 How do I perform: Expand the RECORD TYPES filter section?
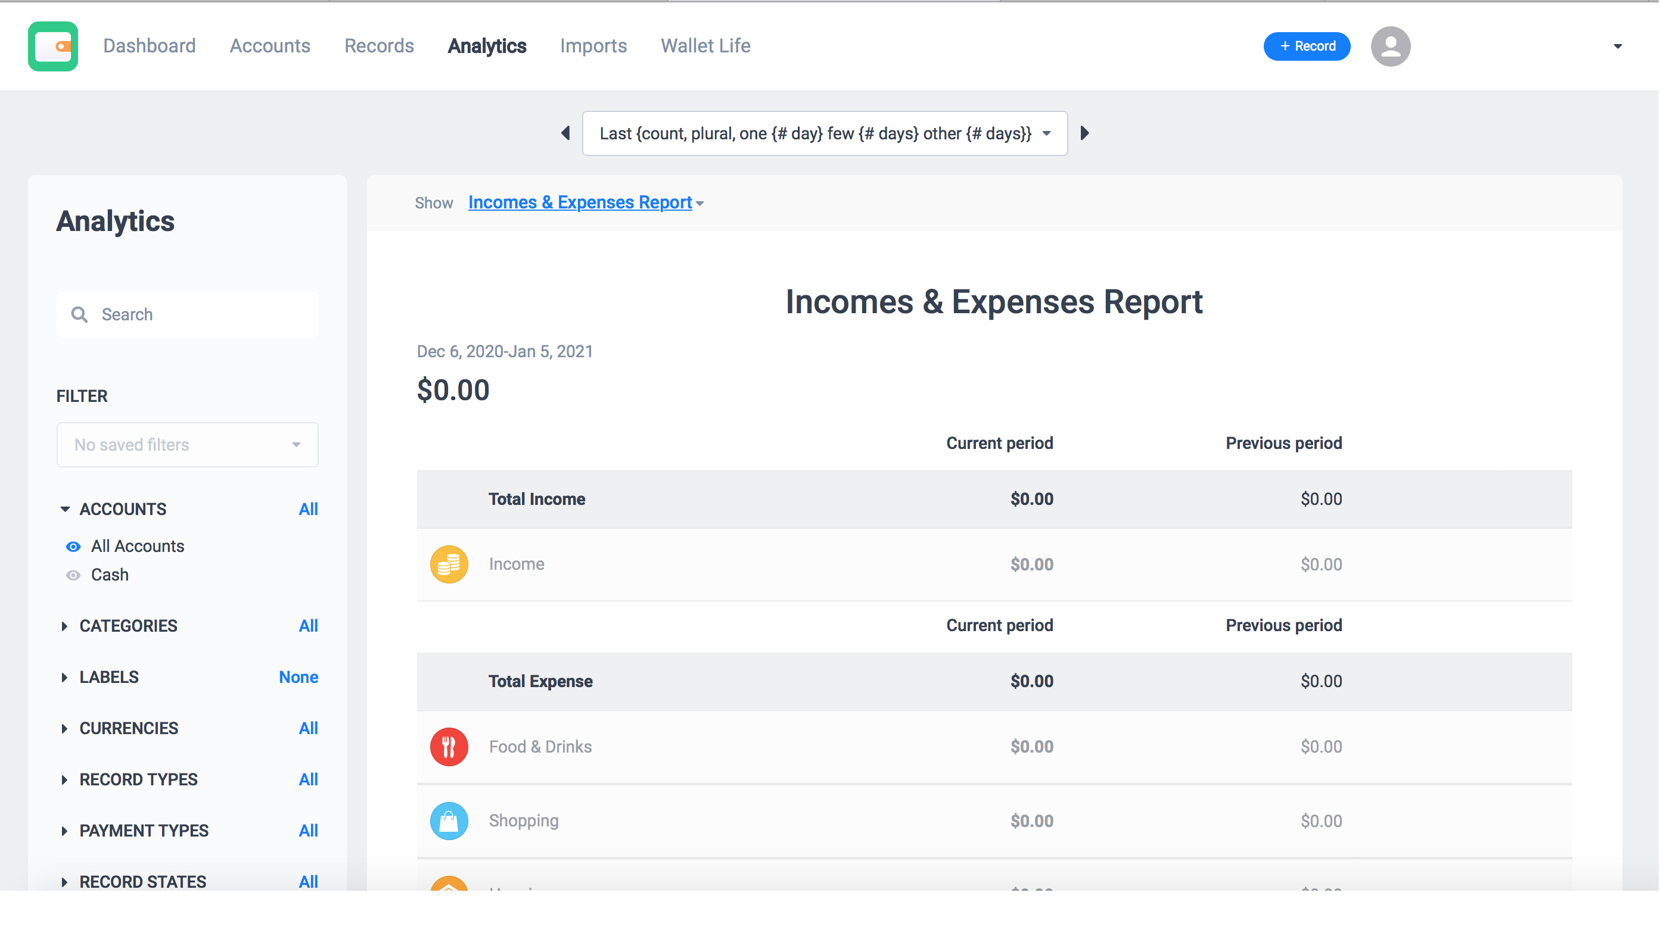point(64,779)
